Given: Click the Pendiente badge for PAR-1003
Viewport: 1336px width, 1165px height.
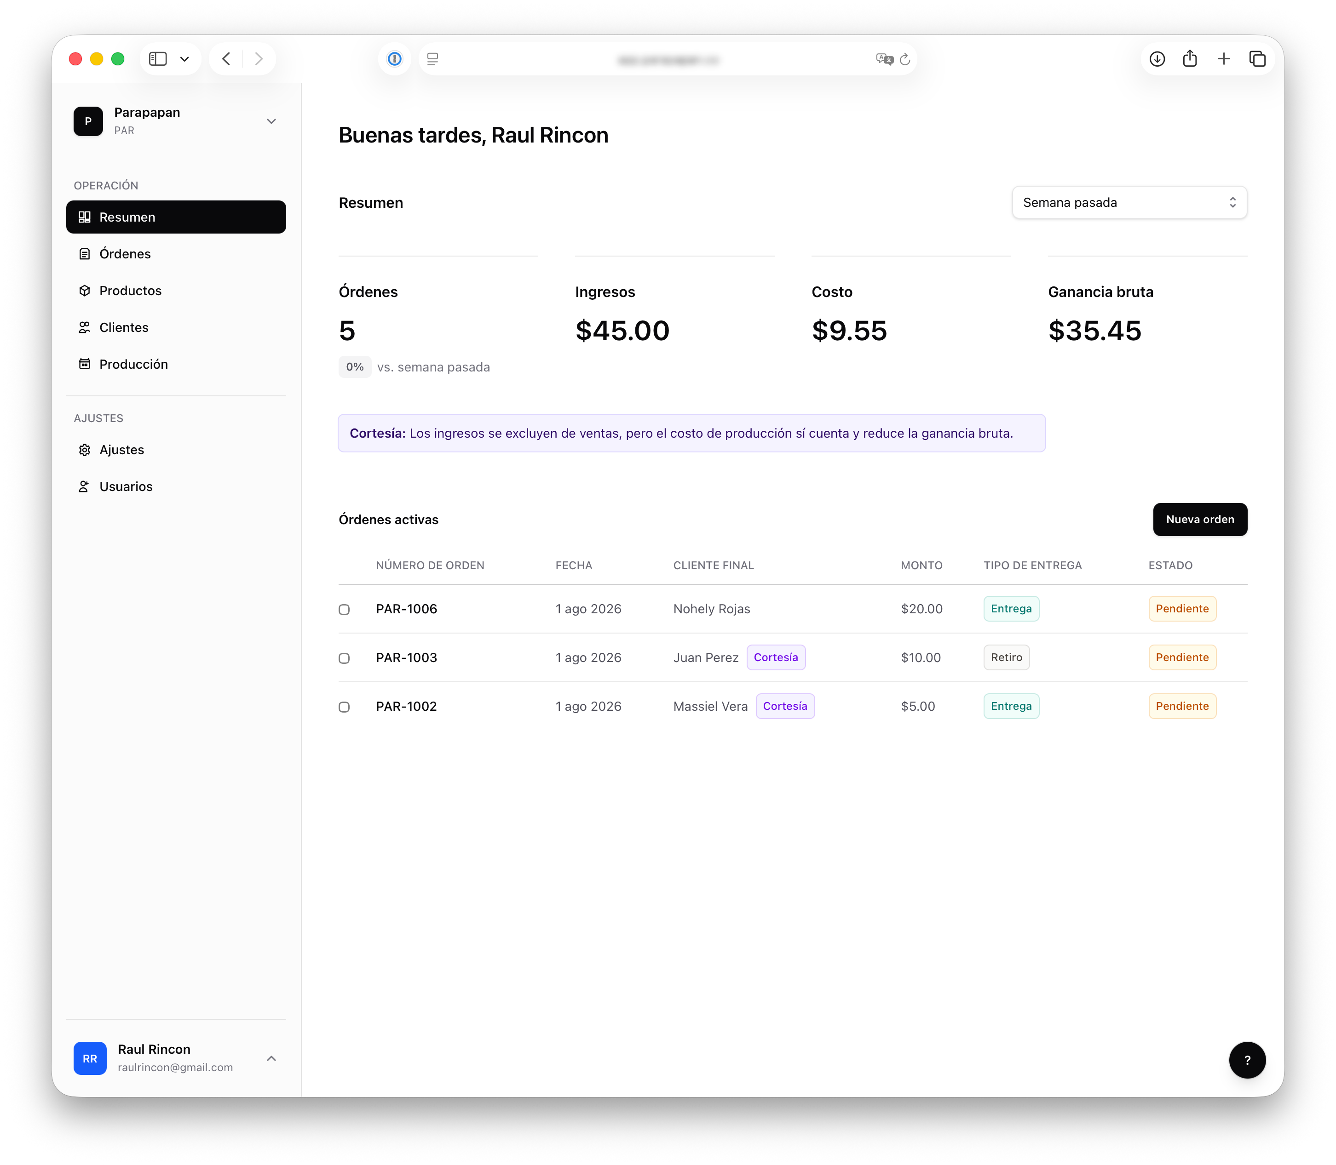Looking at the screenshot, I should (x=1182, y=658).
